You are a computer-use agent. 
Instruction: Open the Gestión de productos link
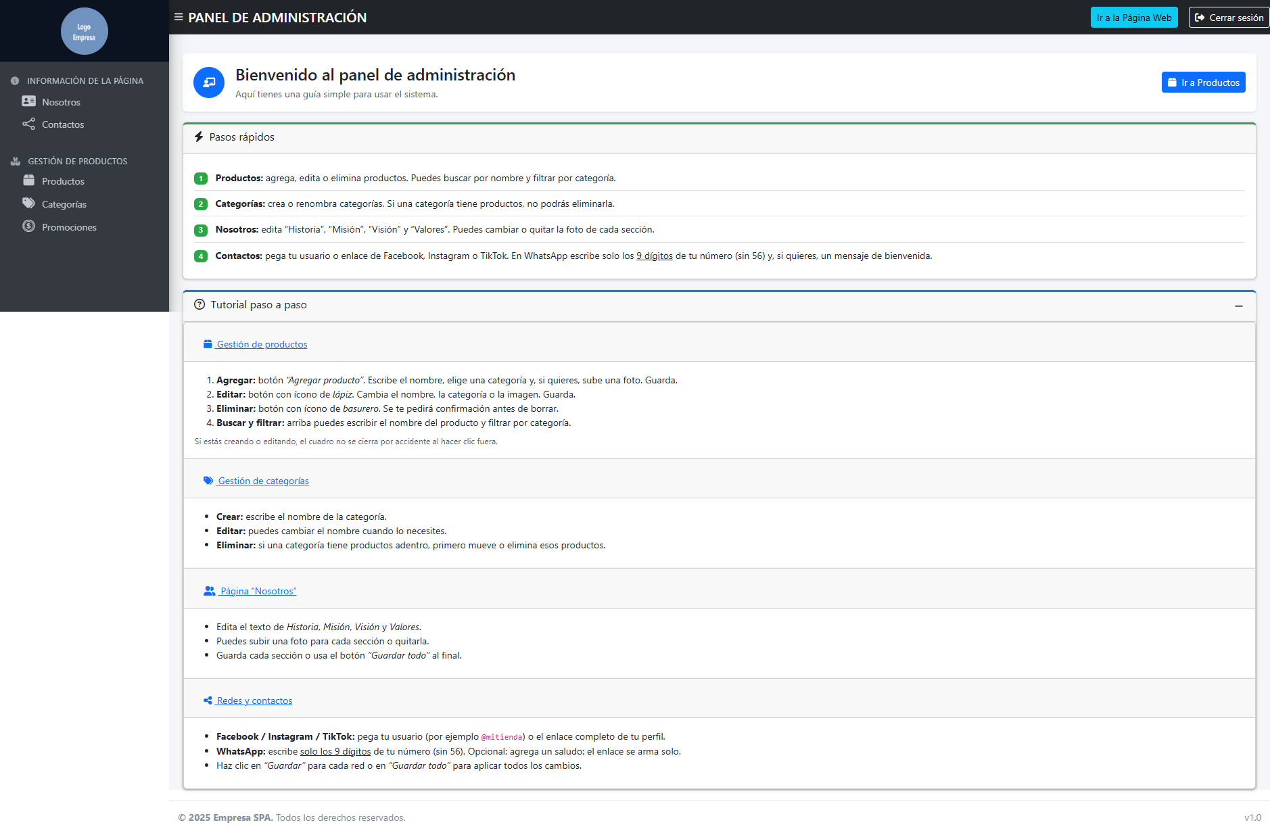pos(262,344)
